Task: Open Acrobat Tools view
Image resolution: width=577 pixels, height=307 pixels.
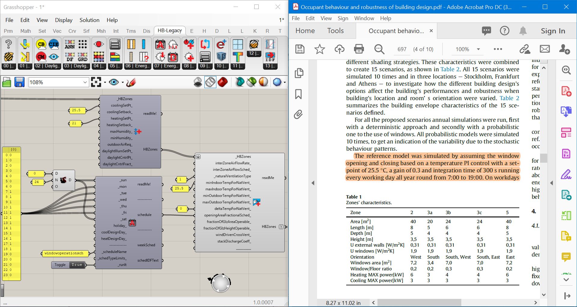Action: tap(335, 31)
